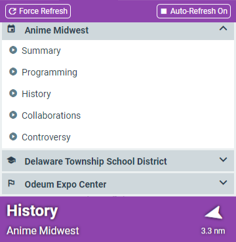The height and width of the screenshot is (242, 236).
Task: Click the 3.3 nm distance readout
Action: (x=213, y=231)
